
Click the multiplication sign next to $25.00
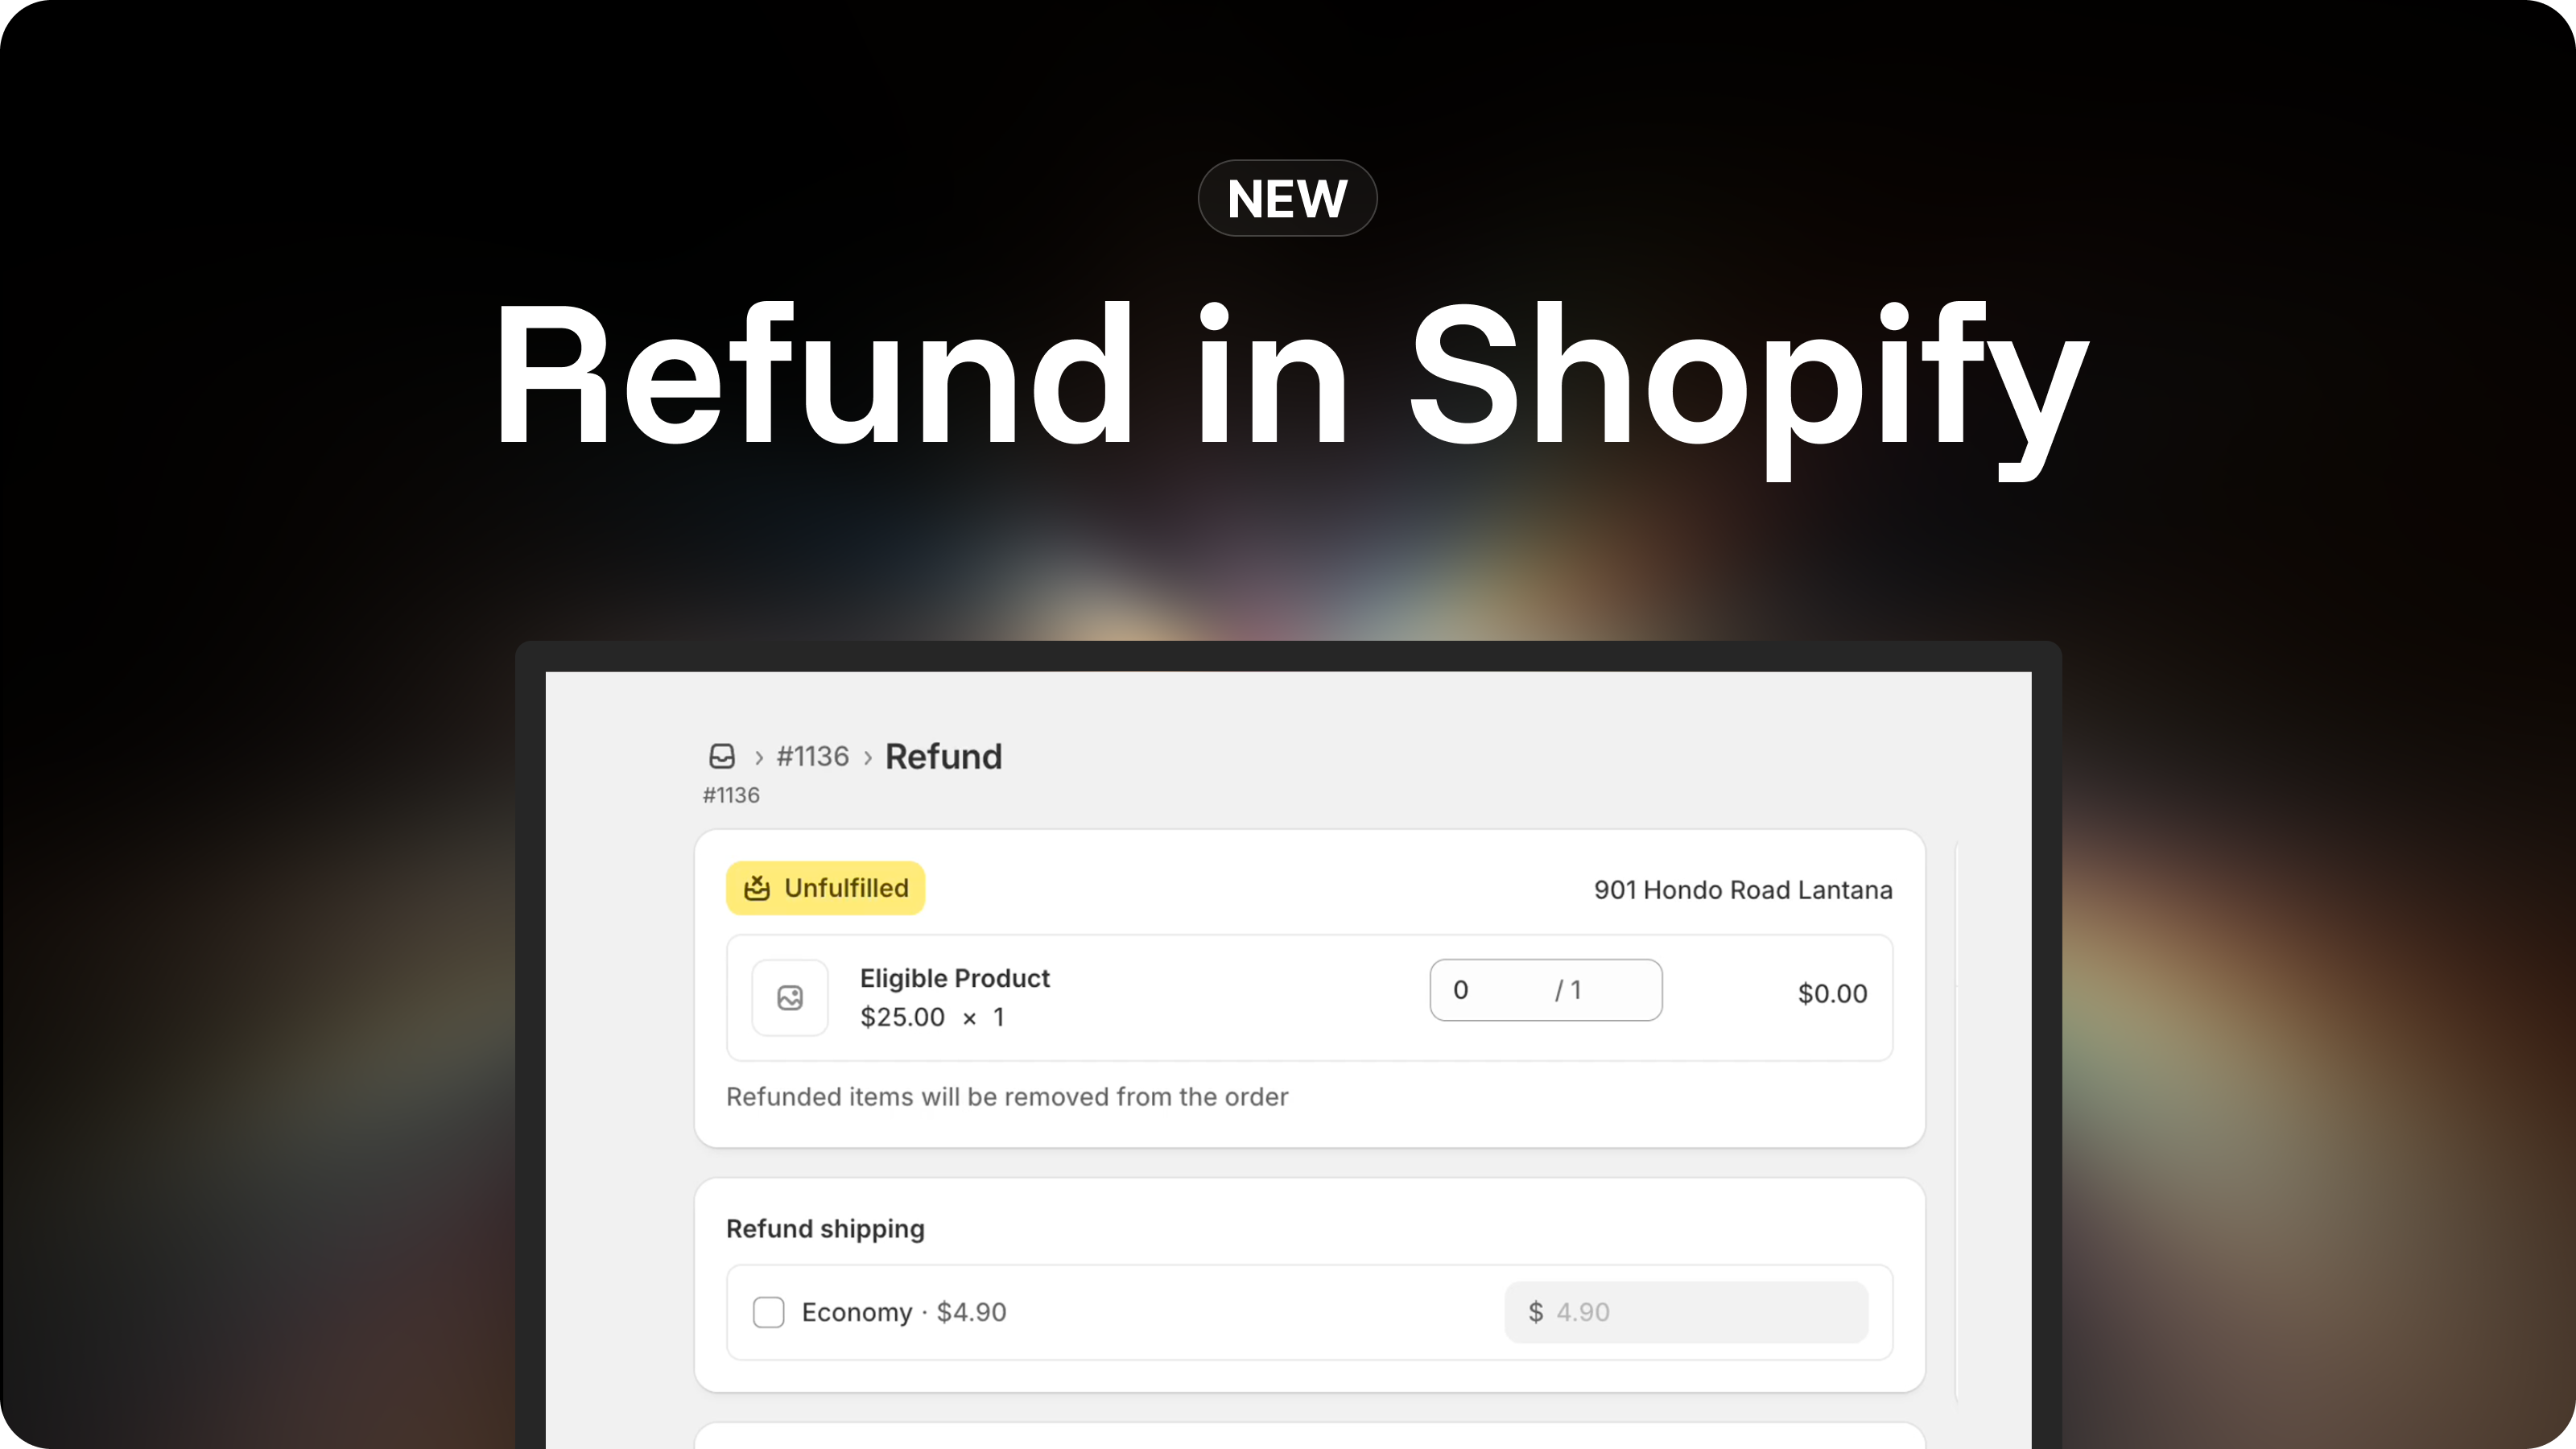(x=969, y=1017)
